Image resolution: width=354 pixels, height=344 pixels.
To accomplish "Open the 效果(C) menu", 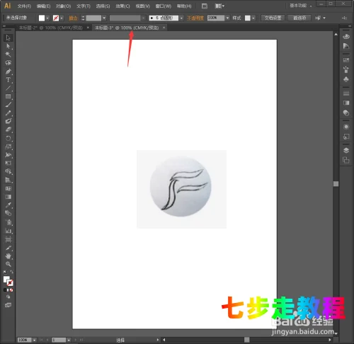I will pyautogui.click(x=122, y=6).
